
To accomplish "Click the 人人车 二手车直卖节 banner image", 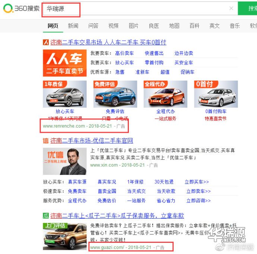I will pos(65,63).
